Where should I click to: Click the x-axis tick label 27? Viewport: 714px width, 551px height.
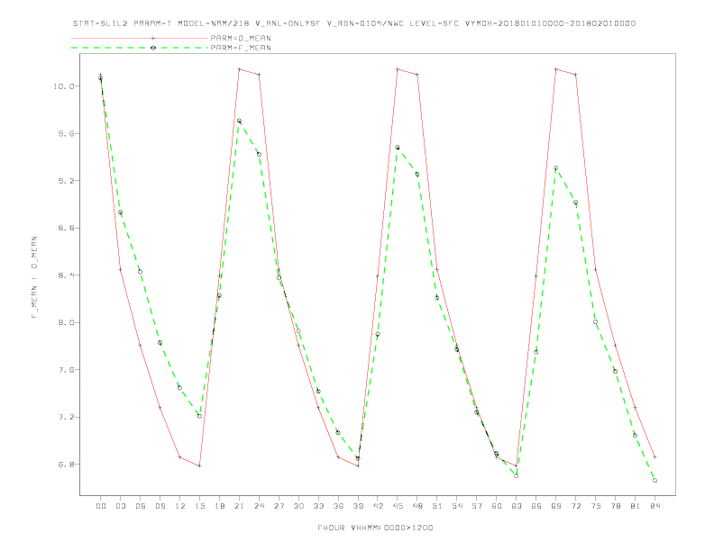coord(279,506)
